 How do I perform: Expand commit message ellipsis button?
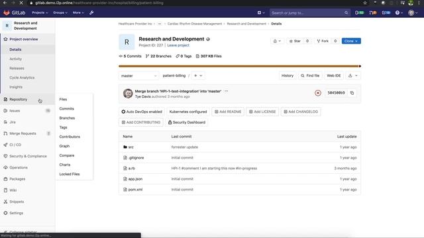(x=227, y=91)
